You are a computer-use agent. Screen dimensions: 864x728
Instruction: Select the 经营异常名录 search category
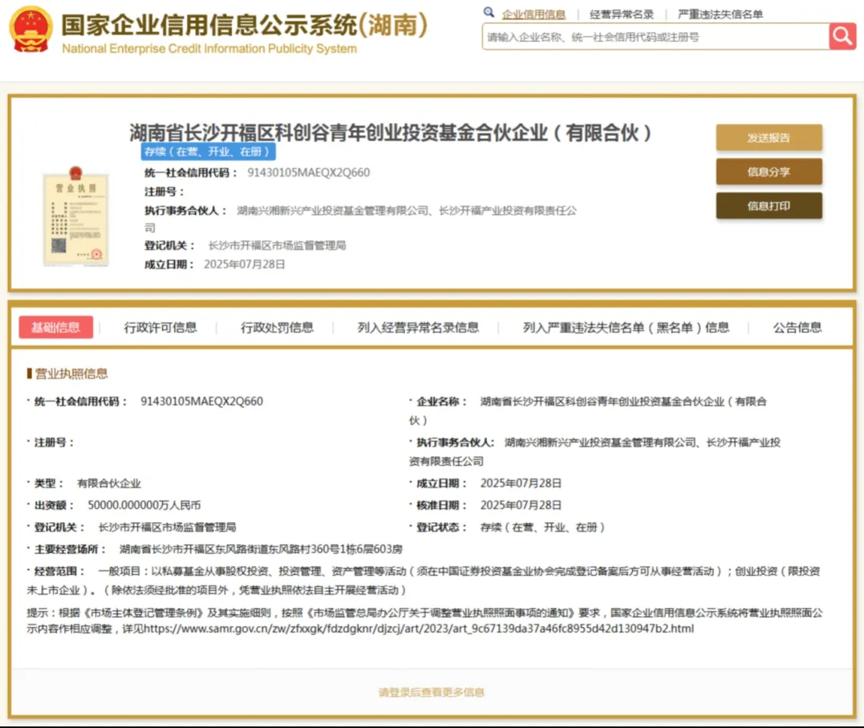click(x=622, y=14)
